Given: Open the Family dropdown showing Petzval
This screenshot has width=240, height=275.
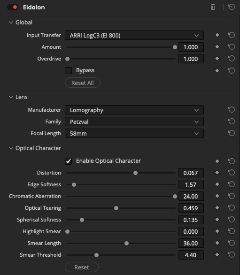Looking at the screenshot, I should coord(134,122).
